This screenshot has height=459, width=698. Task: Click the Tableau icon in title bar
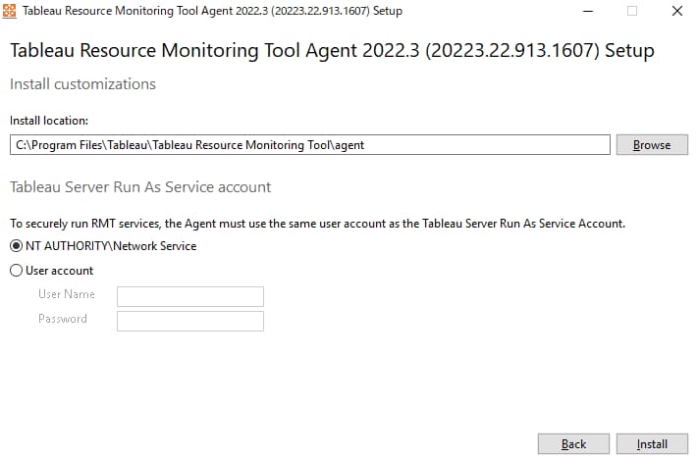10,11
